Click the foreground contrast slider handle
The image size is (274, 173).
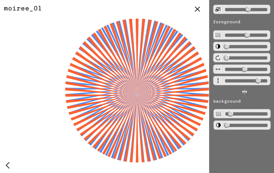coord(227,46)
